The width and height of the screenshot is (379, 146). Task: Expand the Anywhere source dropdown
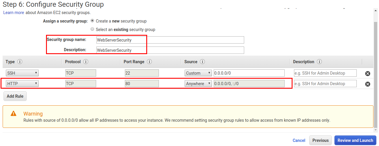(x=198, y=84)
